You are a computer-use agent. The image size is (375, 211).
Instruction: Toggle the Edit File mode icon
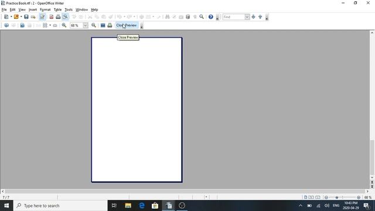pos(42,17)
